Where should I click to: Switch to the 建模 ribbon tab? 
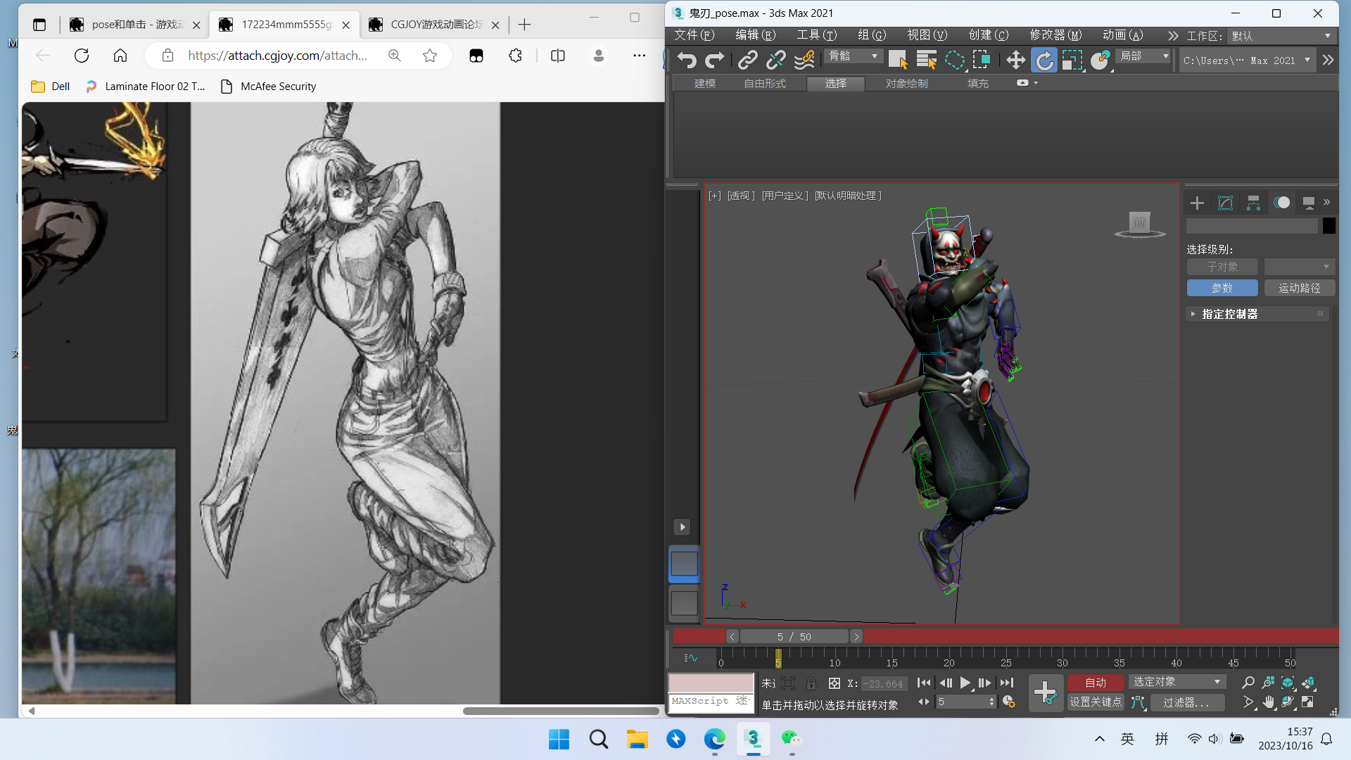point(705,84)
